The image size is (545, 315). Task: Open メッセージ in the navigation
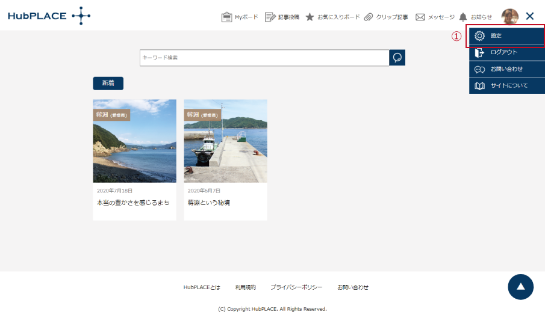441,17
